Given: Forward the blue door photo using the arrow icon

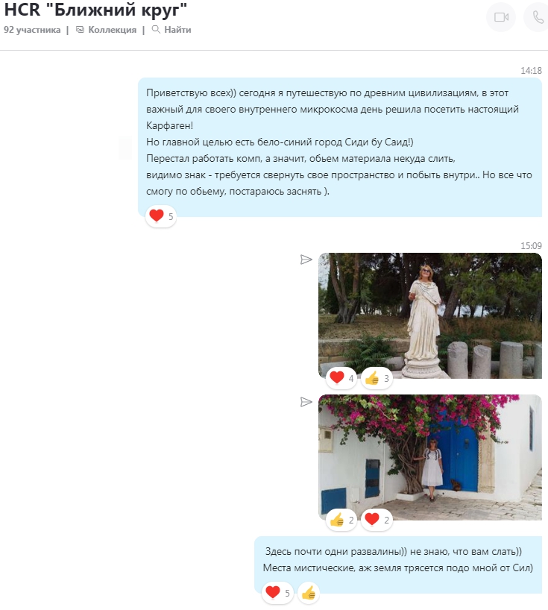Looking at the screenshot, I should [x=306, y=402].
